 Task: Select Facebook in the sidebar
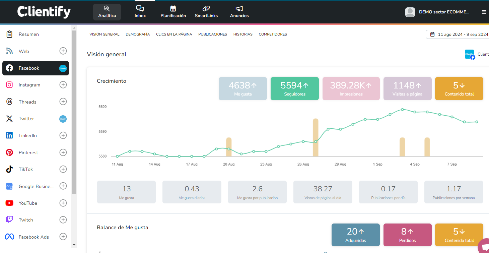[36, 68]
